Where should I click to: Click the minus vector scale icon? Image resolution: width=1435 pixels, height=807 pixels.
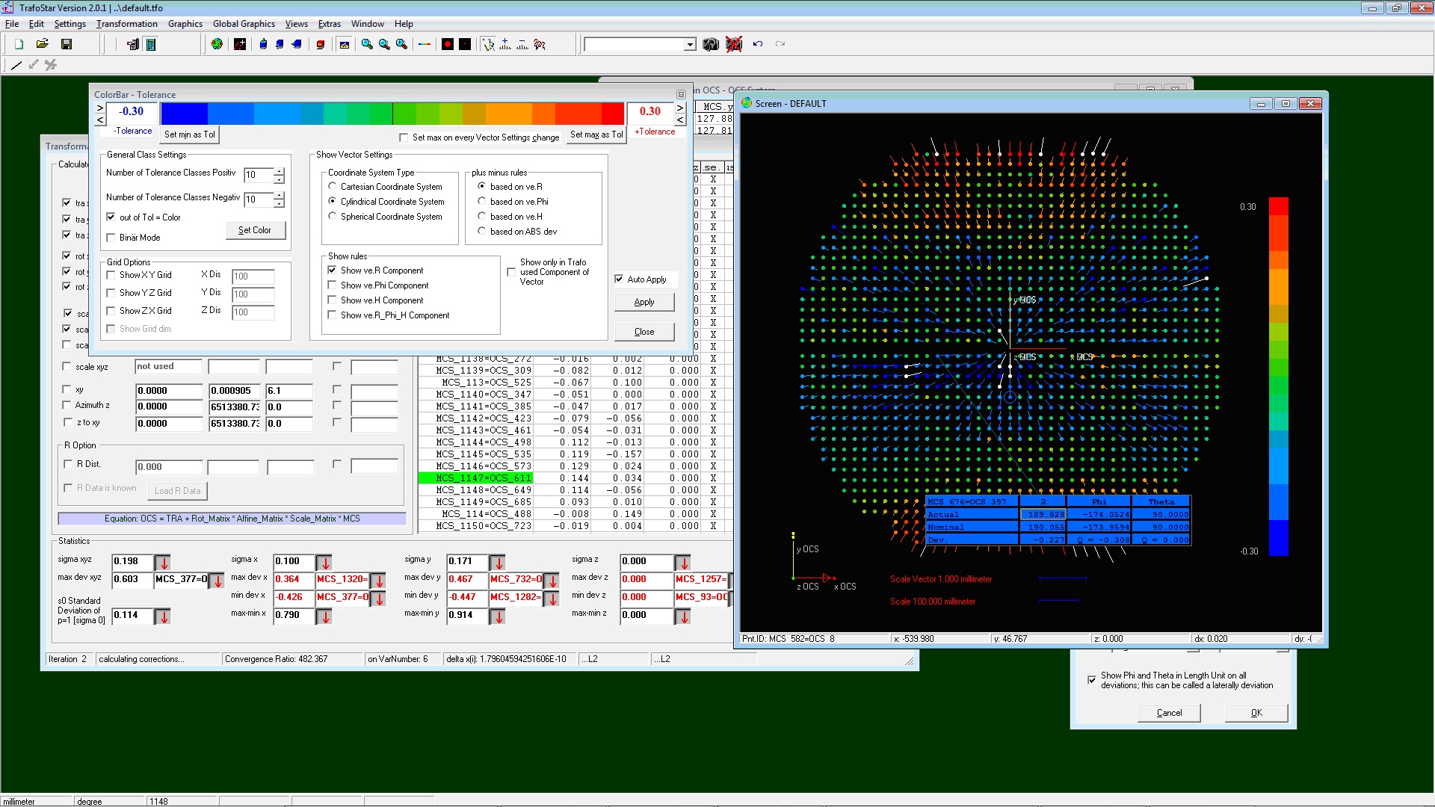click(x=522, y=45)
